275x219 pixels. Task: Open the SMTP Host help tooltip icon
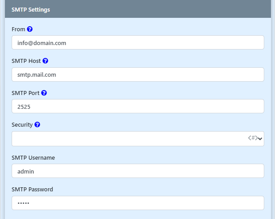(x=45, y=61)
